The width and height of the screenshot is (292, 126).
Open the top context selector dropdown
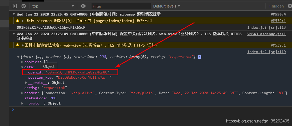point(53,6)
